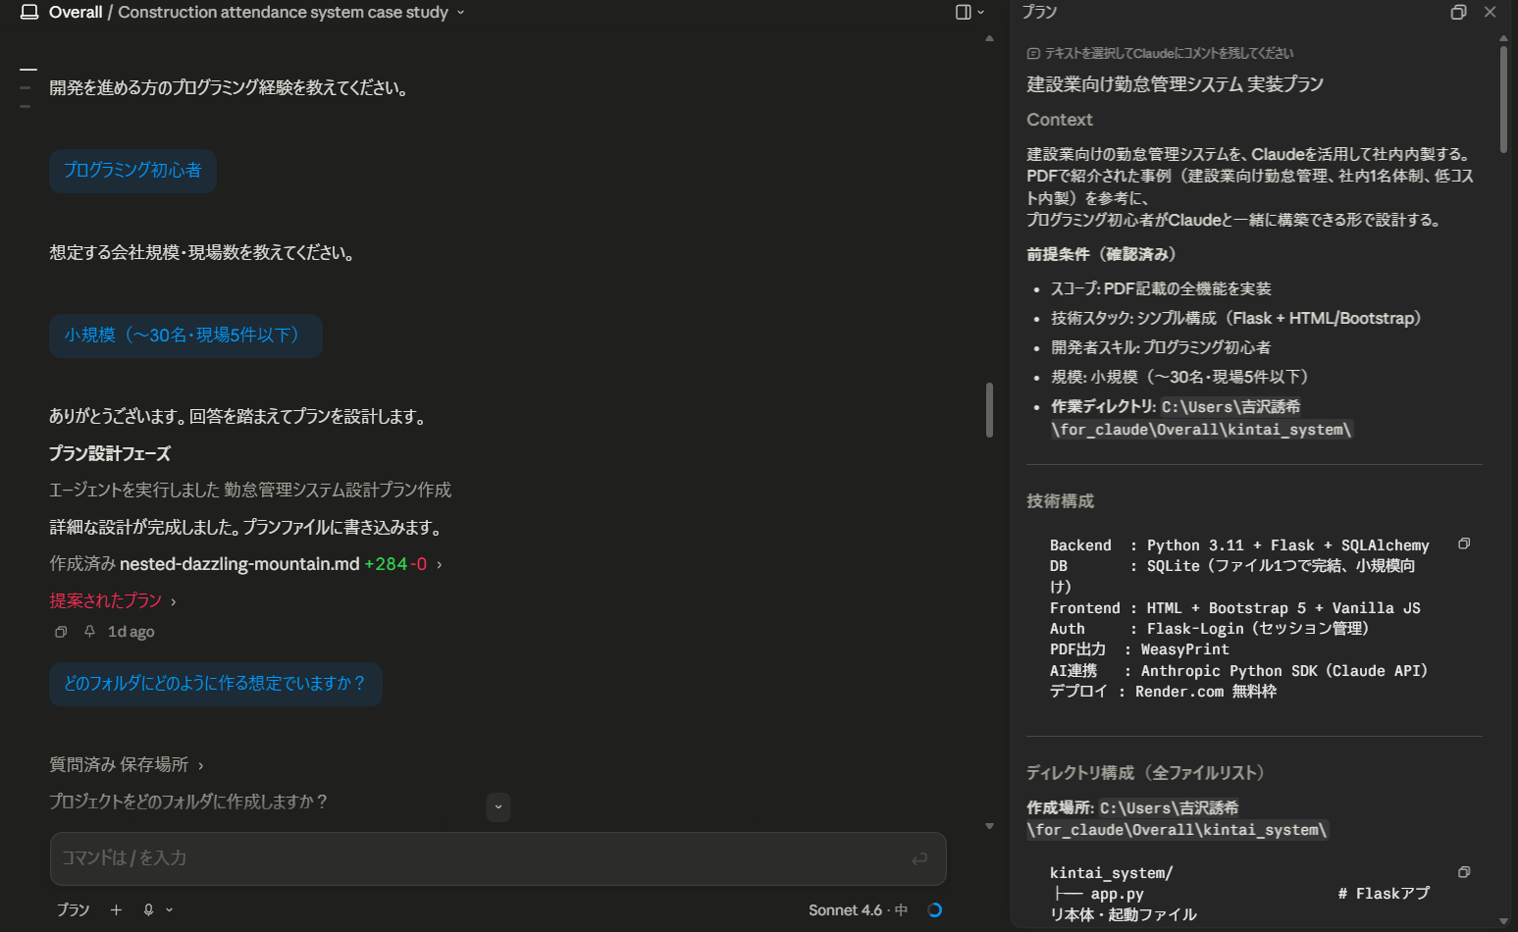The width and height of the screenshot is (1518, 932).
Task: Copy the kintai_system directory tree code block
Action: pyautogui.click(x=1464, y=872)
